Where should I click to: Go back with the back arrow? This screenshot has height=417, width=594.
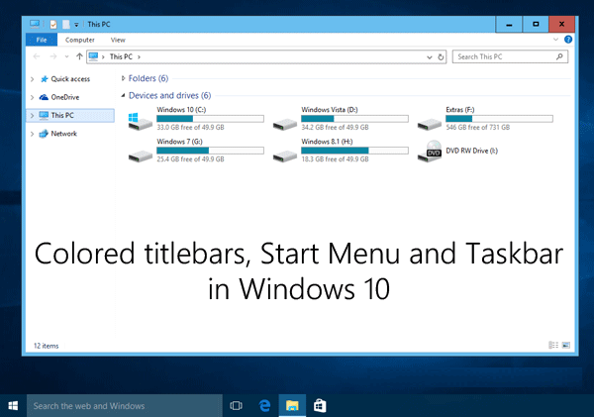point(37,56)
